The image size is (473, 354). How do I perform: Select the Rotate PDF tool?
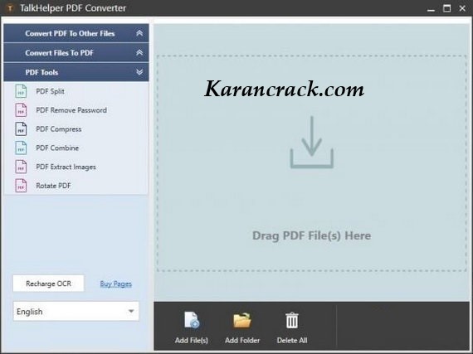(53, 186)
